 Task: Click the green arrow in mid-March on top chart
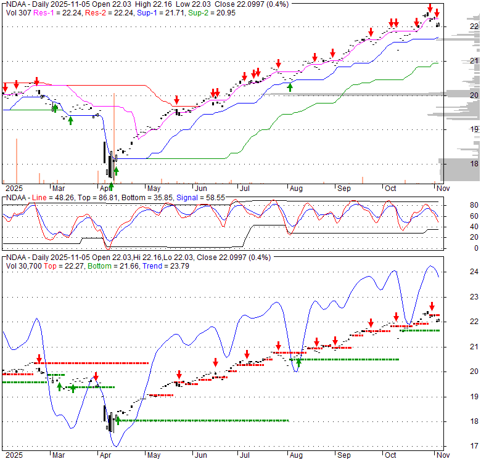pos(70,120)
